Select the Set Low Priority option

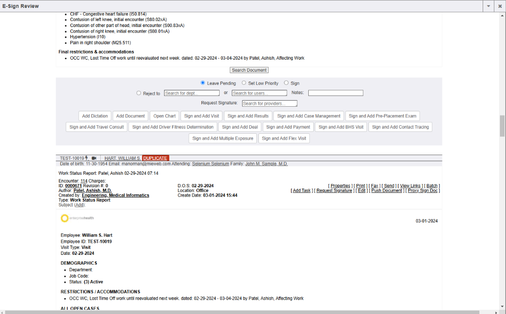point(244,83)
